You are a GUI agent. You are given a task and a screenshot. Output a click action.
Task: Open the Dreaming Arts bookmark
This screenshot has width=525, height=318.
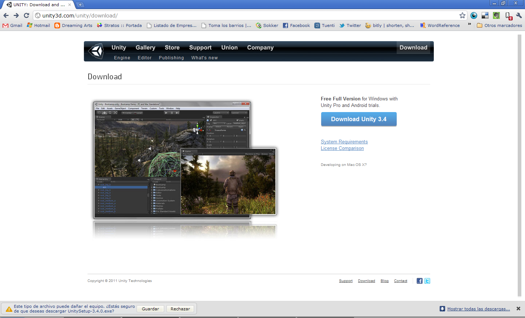pyautogui.click(x=73, y=25)
